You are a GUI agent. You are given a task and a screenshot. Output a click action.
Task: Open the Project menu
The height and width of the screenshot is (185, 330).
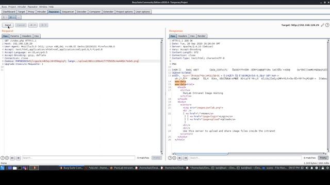pyautogui.click(x=12, y=7)
